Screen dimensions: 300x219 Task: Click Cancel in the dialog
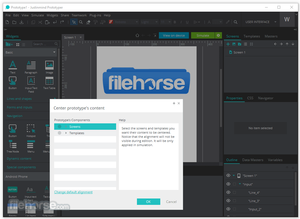[x=171, y=202]
